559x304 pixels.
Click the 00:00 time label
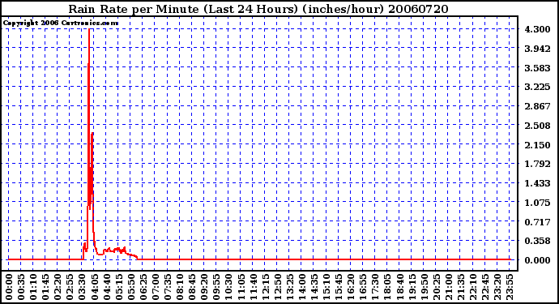(9, 287)
